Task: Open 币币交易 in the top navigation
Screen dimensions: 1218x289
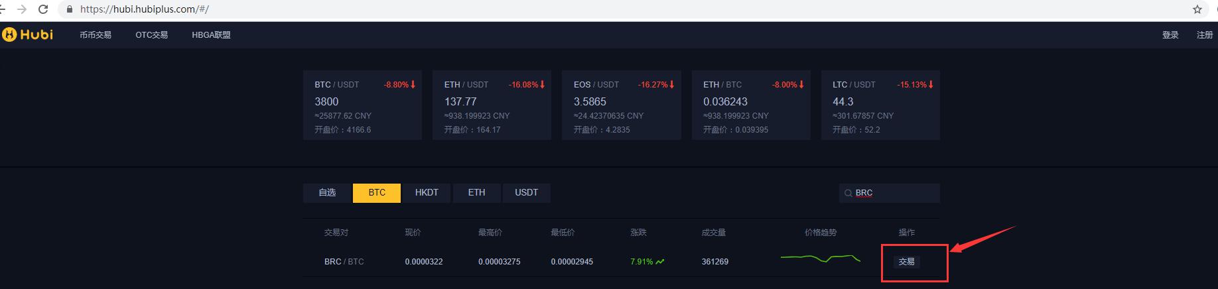Action: pos(96,35)
